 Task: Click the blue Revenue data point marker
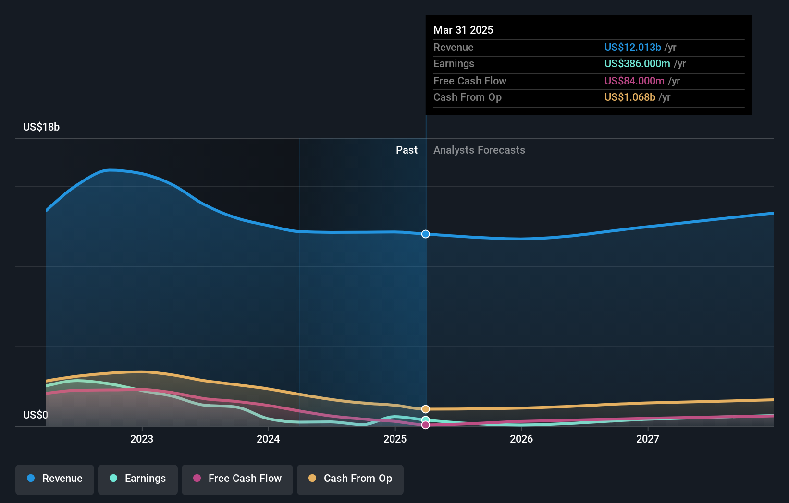(426, 234)
